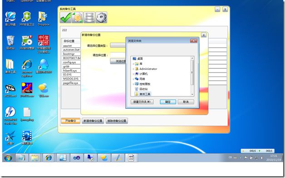Viewport: 285px width, 178px height.
Task: Open the Internet Explorer desktop shortcut
Action: pos(27,68)
